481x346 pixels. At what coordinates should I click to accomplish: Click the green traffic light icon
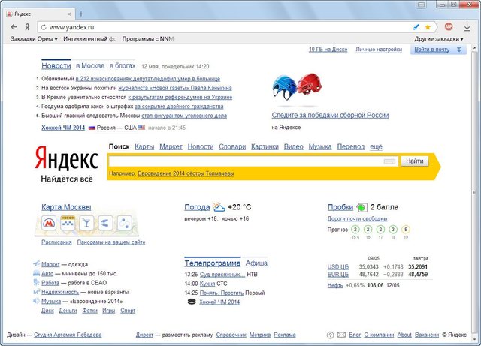pos(362,207)
